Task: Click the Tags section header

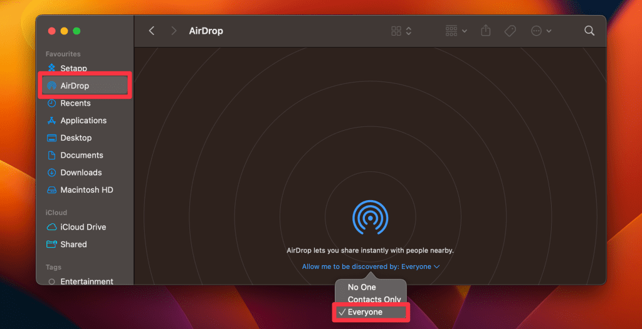Action: tap(53, 267)
